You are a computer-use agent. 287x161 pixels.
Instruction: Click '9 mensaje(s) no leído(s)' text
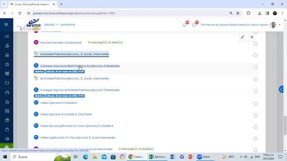point(105,42)
